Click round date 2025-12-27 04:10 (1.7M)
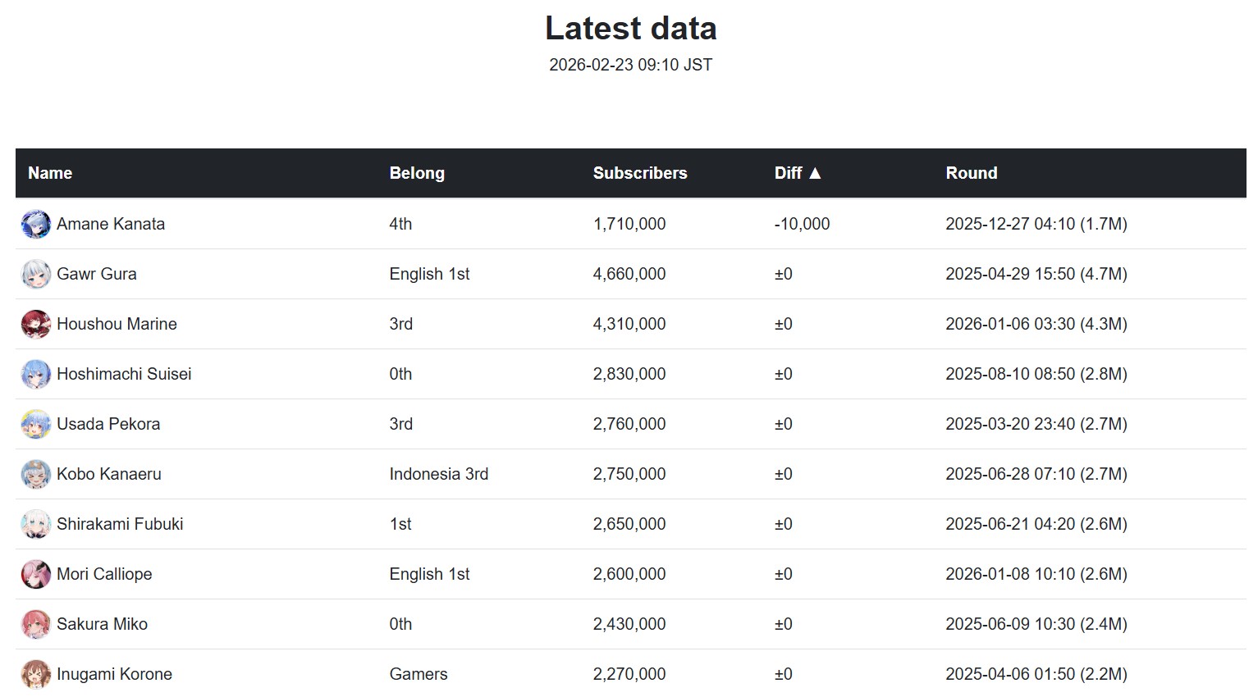Viewport: 1258px width, 697px height. tap(1036, 224)
